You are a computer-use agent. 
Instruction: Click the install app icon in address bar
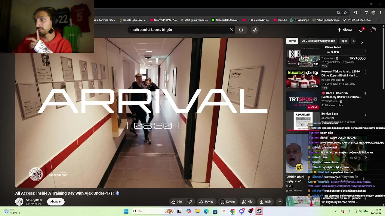339,13
